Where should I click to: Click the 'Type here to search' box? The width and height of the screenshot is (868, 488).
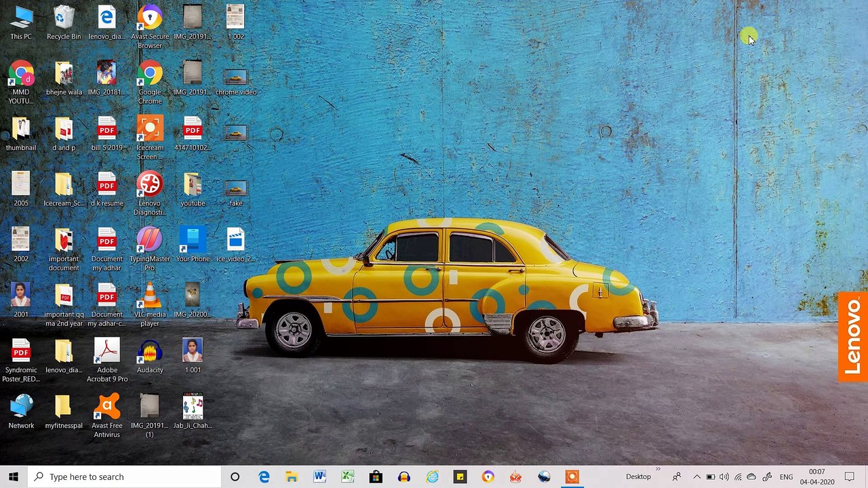tap(125, 476)
